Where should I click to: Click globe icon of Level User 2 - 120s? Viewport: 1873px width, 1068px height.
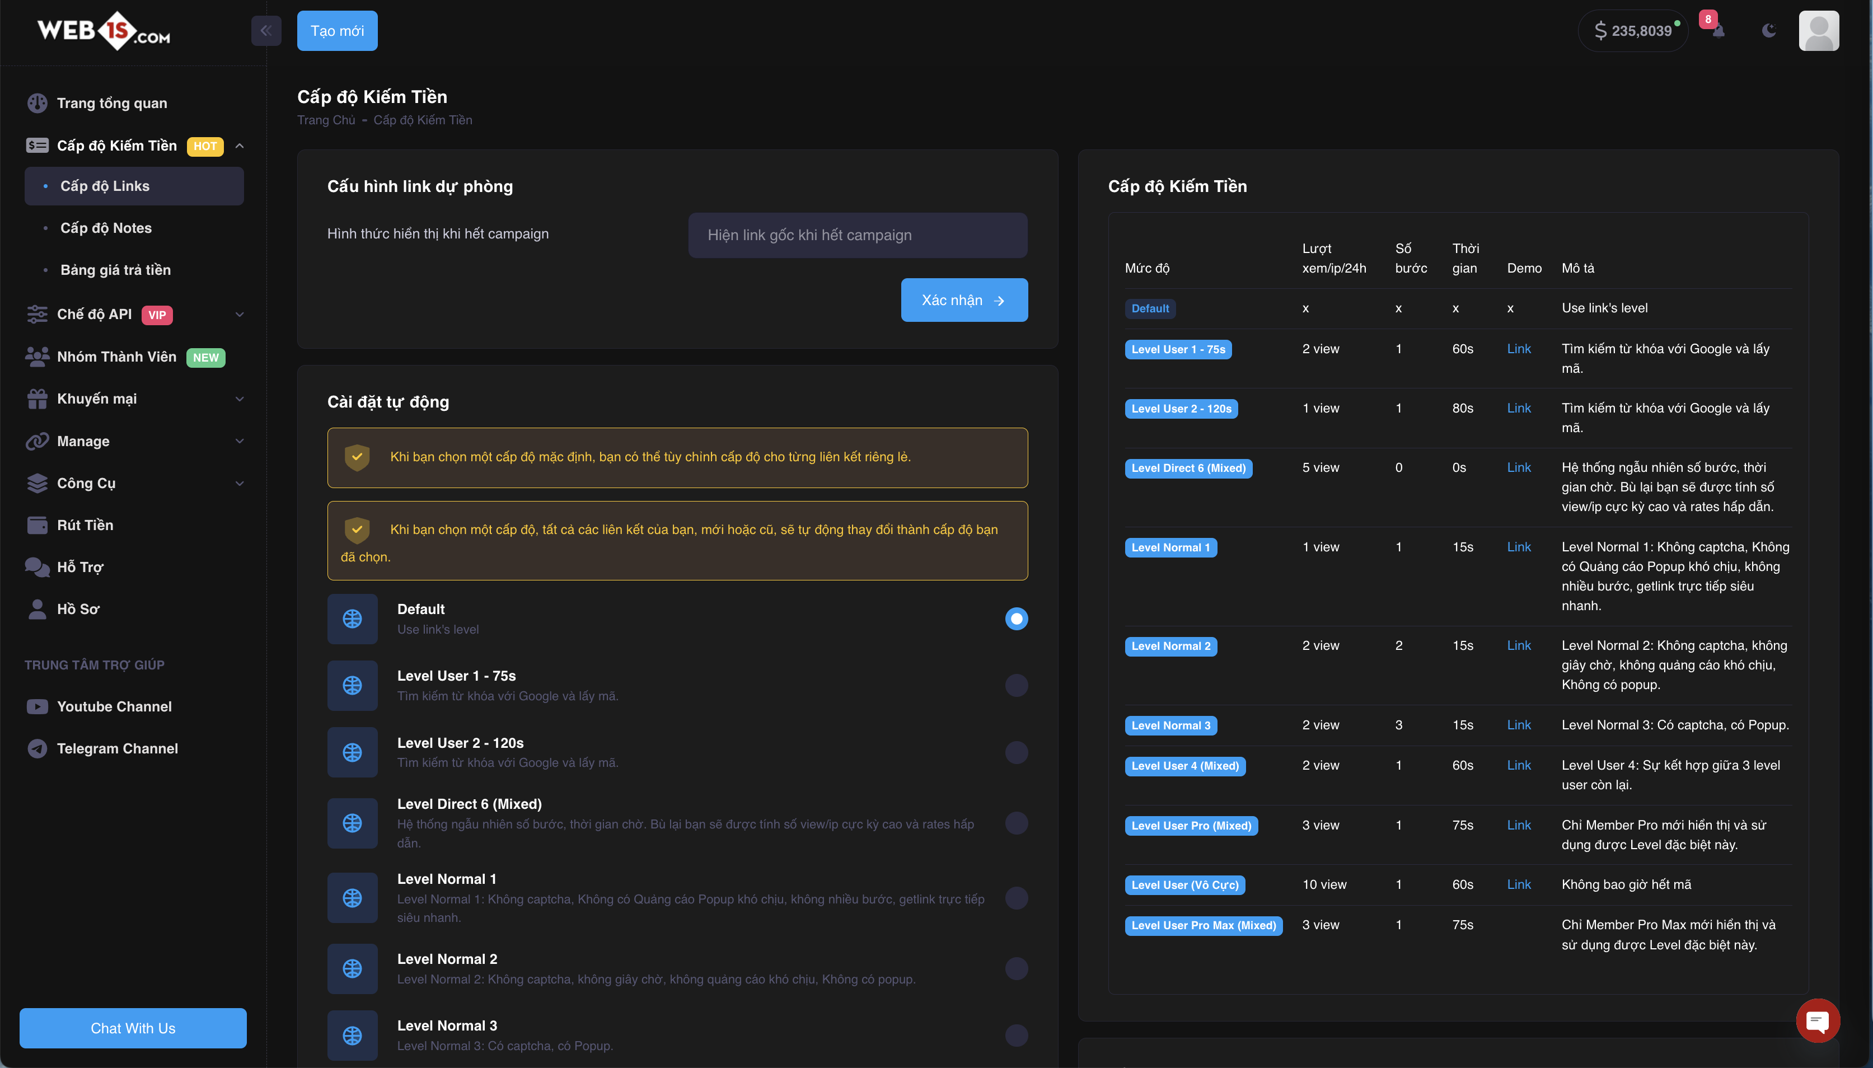[353, 753]
